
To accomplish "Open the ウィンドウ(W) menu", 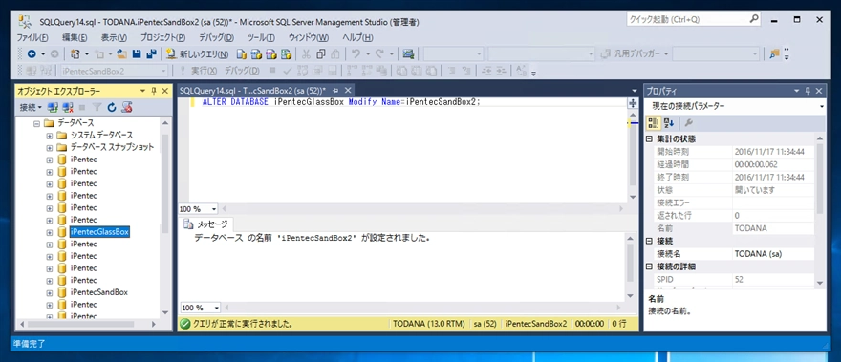I will (x=309, y=38).
